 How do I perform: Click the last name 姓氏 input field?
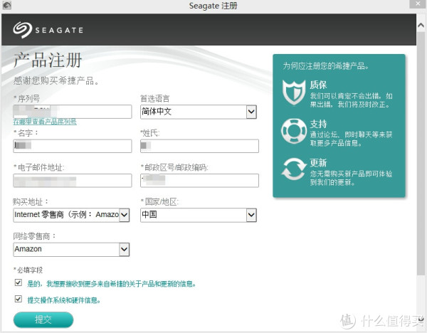click(x=199, y=146)
